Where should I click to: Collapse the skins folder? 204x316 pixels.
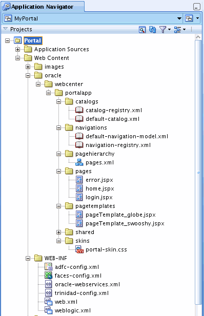click(59, 241)
